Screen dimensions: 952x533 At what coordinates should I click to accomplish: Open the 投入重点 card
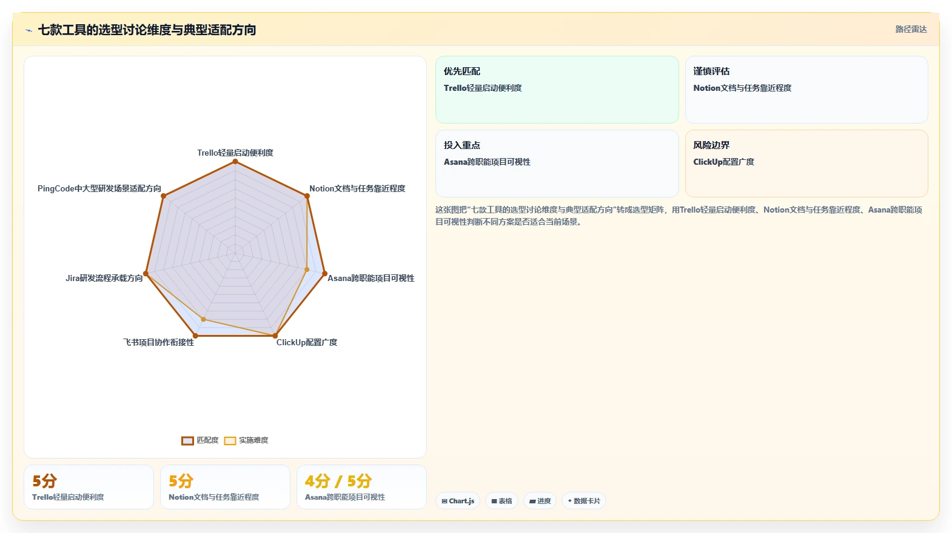557,164
